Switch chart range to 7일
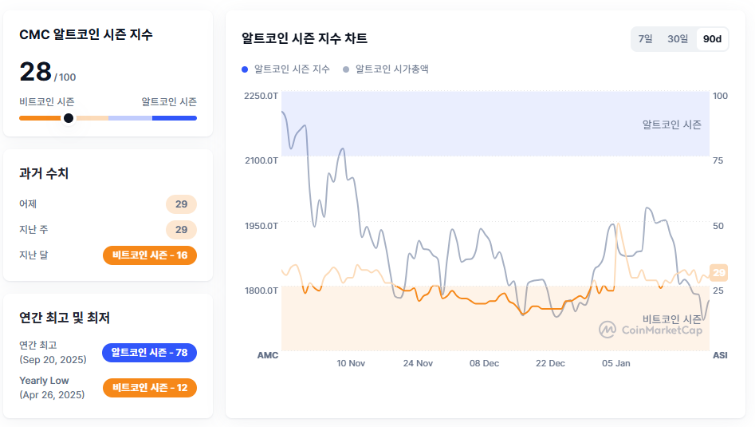Image resolution: width=755 pixels, height=427 pixels. tap(645, 39)
